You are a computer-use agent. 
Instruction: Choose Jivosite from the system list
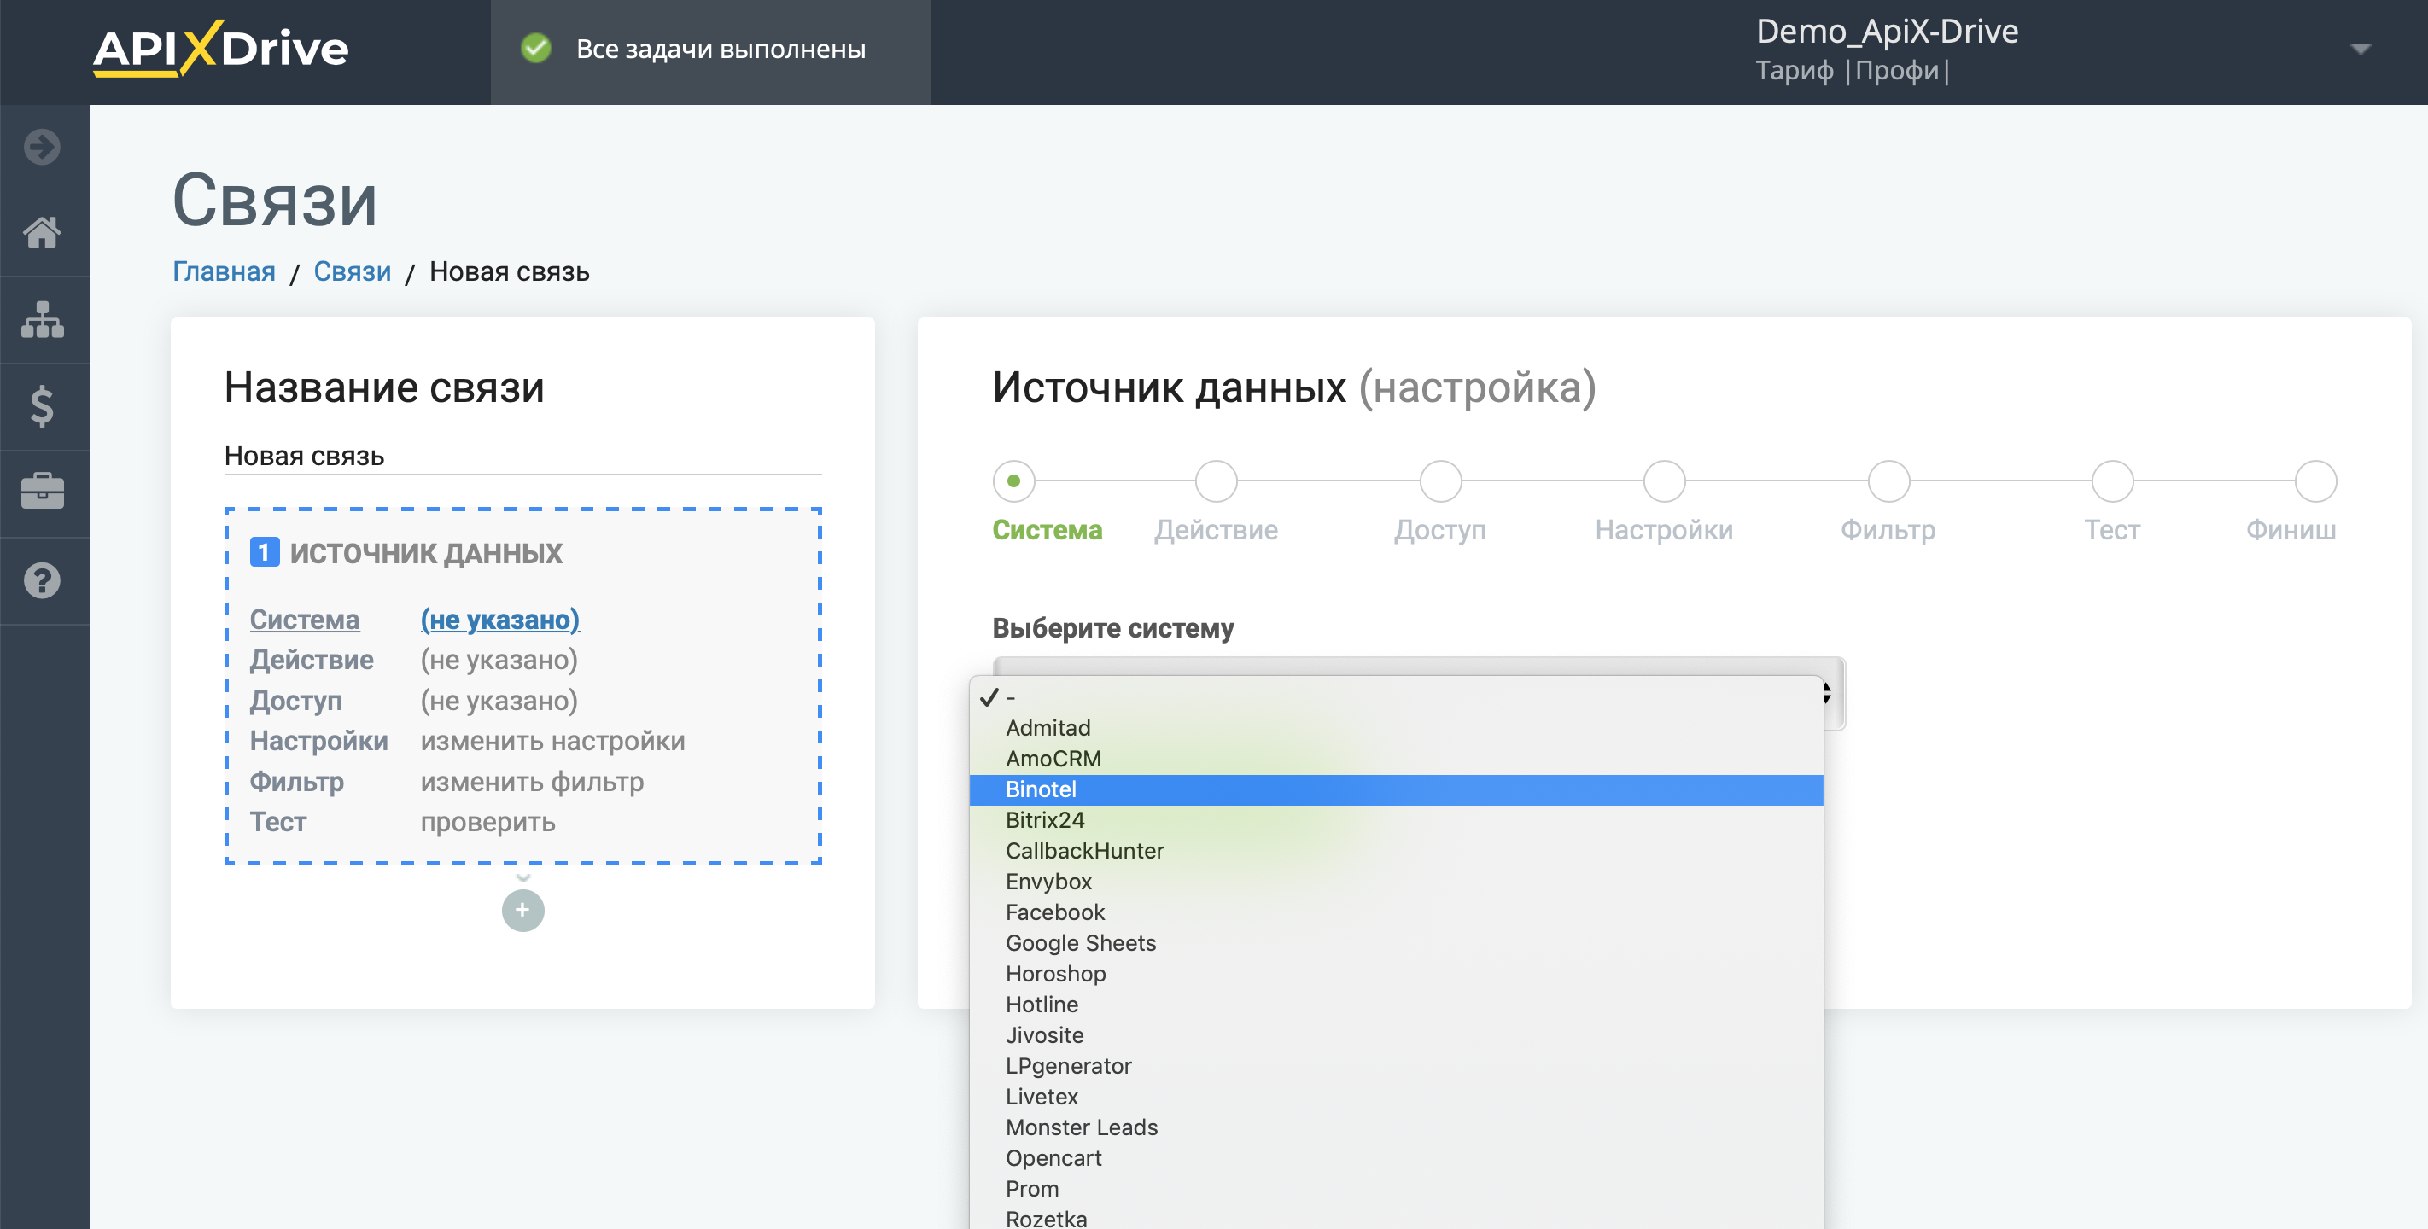(x=1396, y=1036)
